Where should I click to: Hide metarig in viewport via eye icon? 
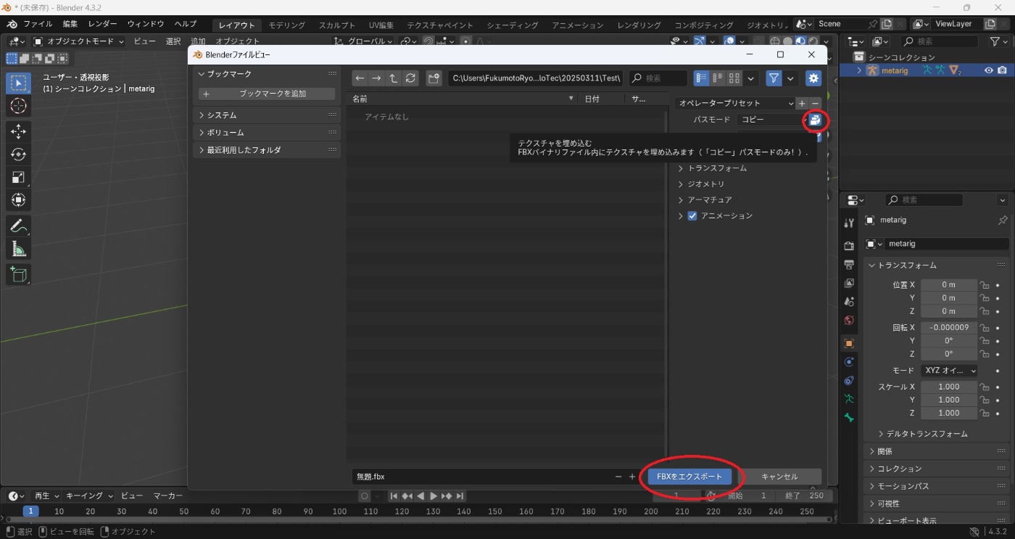point(988,70)
